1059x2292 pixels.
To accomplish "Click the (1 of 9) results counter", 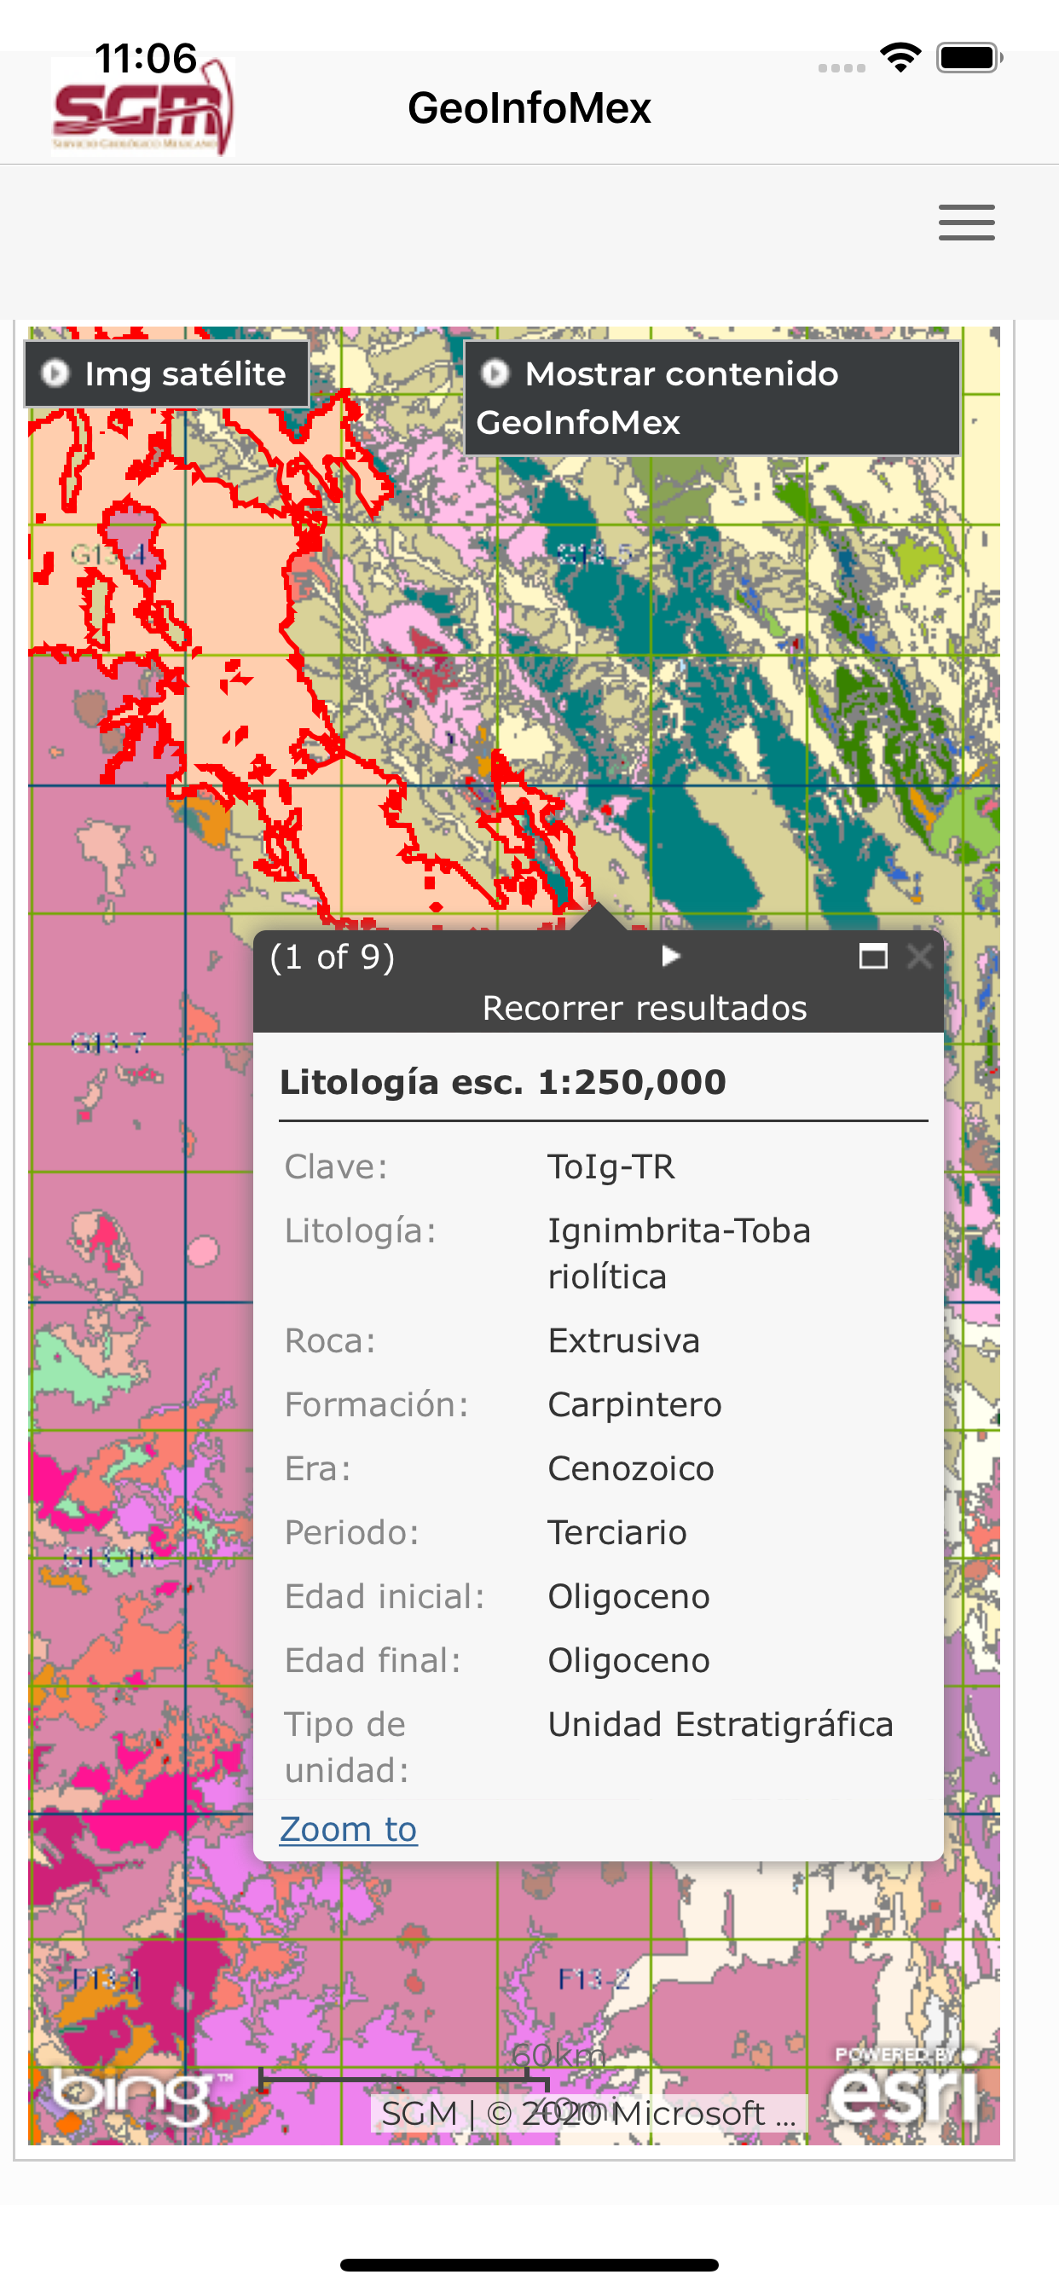I will pyautogui.click(x=332, y=957).
